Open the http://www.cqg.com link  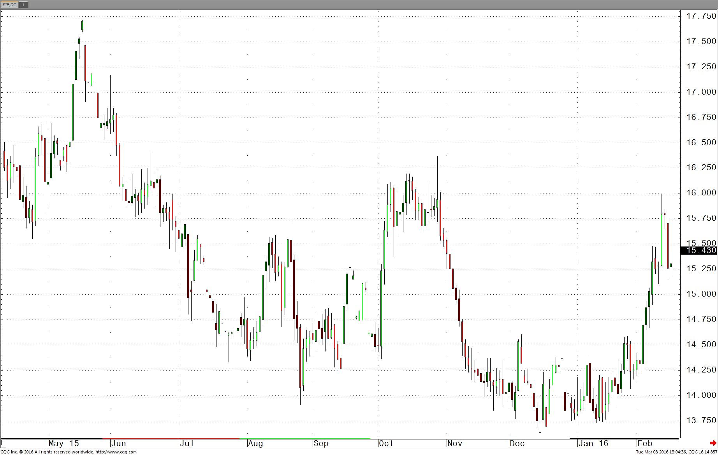coord(116,452)
